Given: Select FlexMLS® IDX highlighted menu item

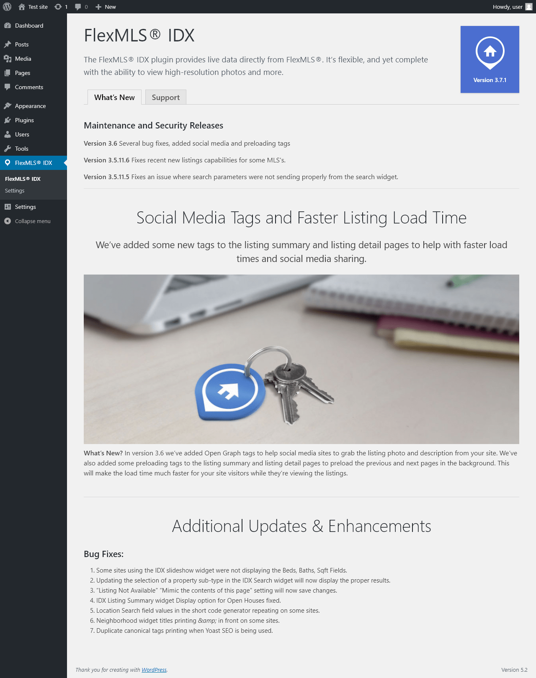Looking at the screenshot, I should pyautogui.click(x=33, y=163).
